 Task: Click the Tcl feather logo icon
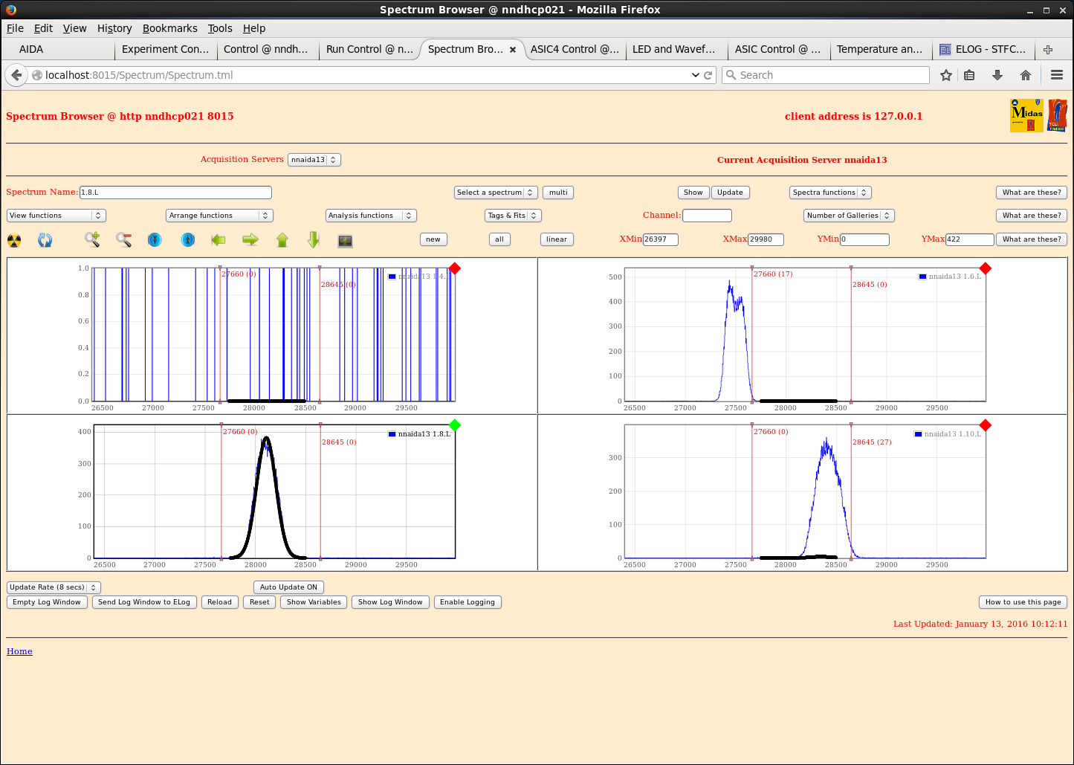(x=1057, y=116)
